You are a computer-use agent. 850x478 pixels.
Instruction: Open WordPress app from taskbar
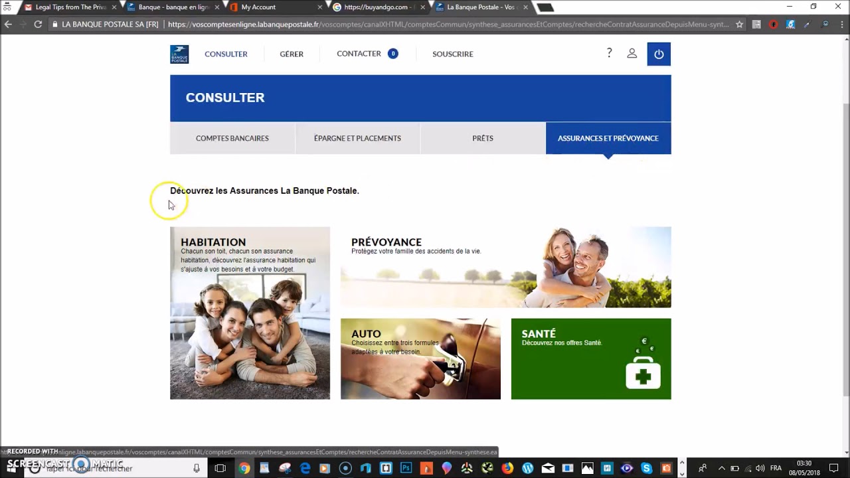coord(527,468)
